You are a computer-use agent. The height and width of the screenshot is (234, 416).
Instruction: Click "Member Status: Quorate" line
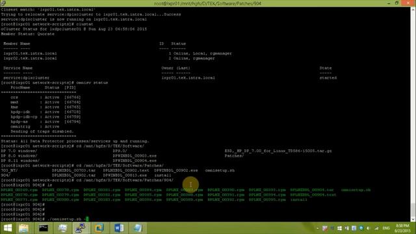tap(27, 34)
